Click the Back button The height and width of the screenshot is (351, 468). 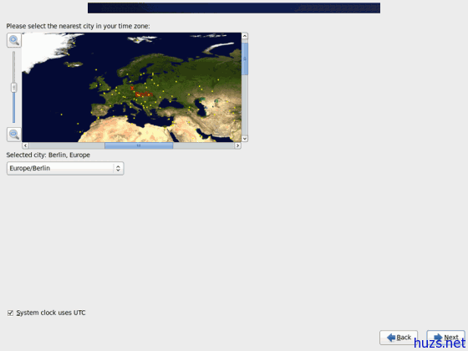(x=399, y=338)
